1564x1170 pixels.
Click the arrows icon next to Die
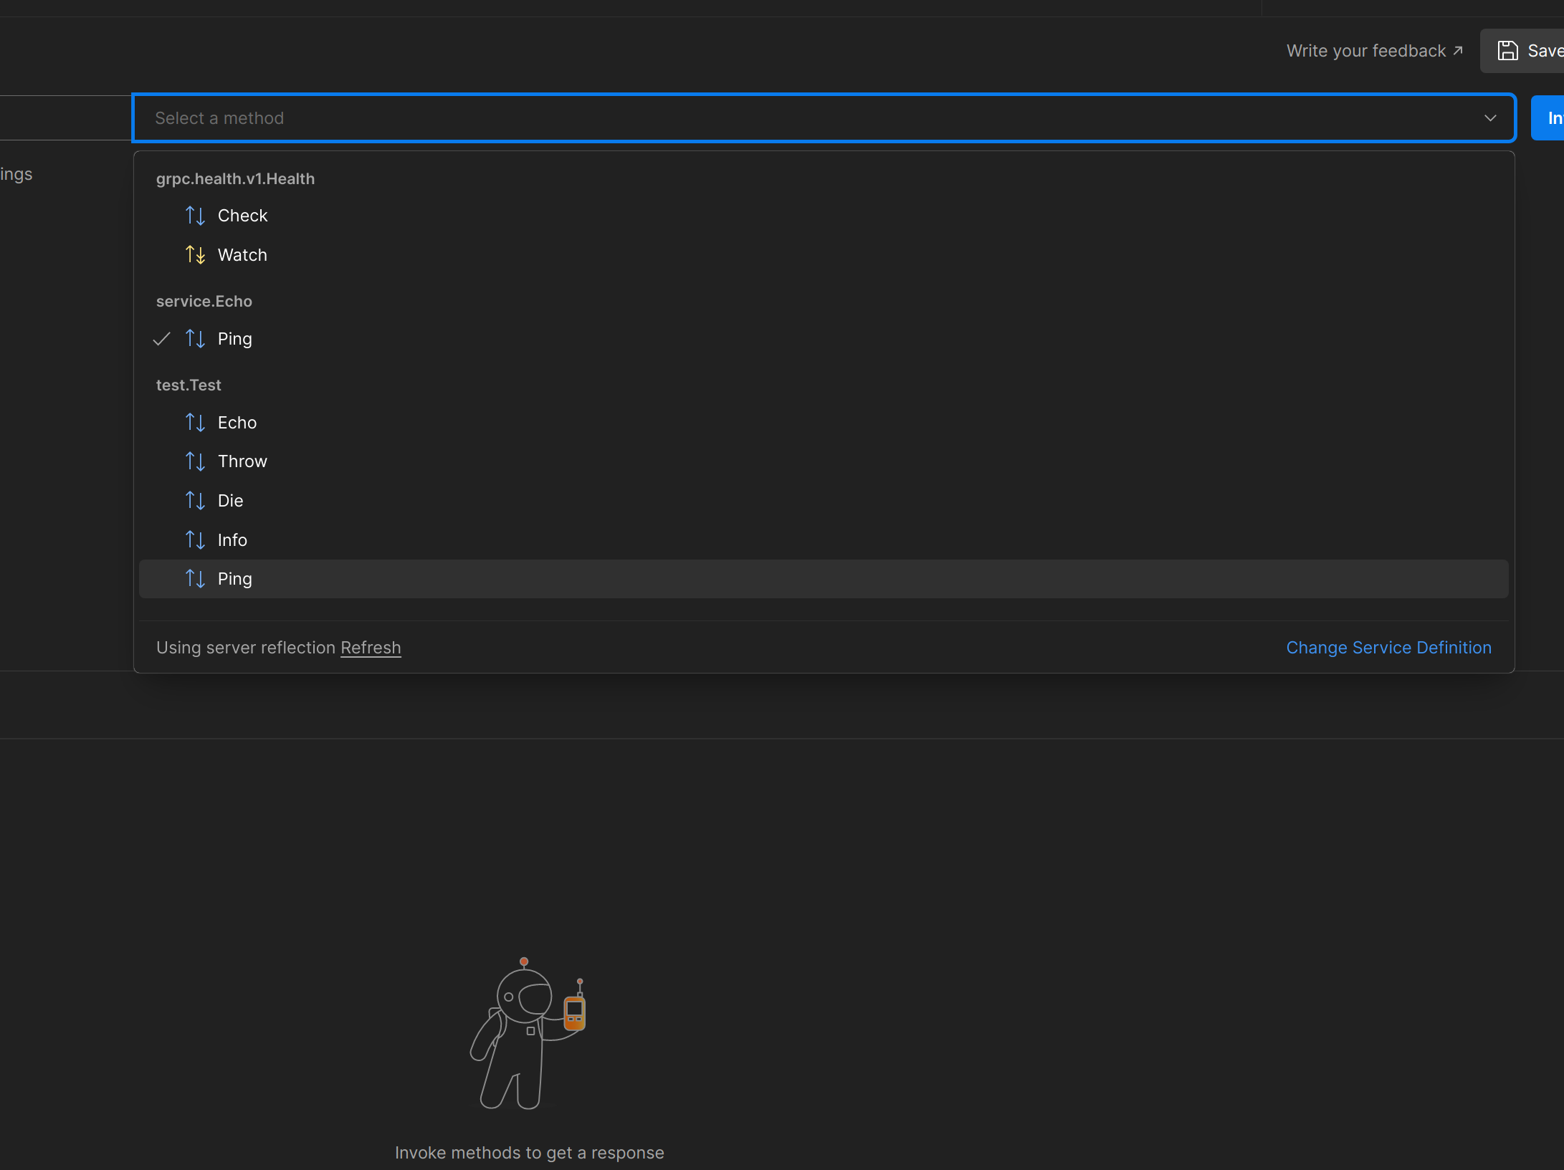(x=195, y=501)
